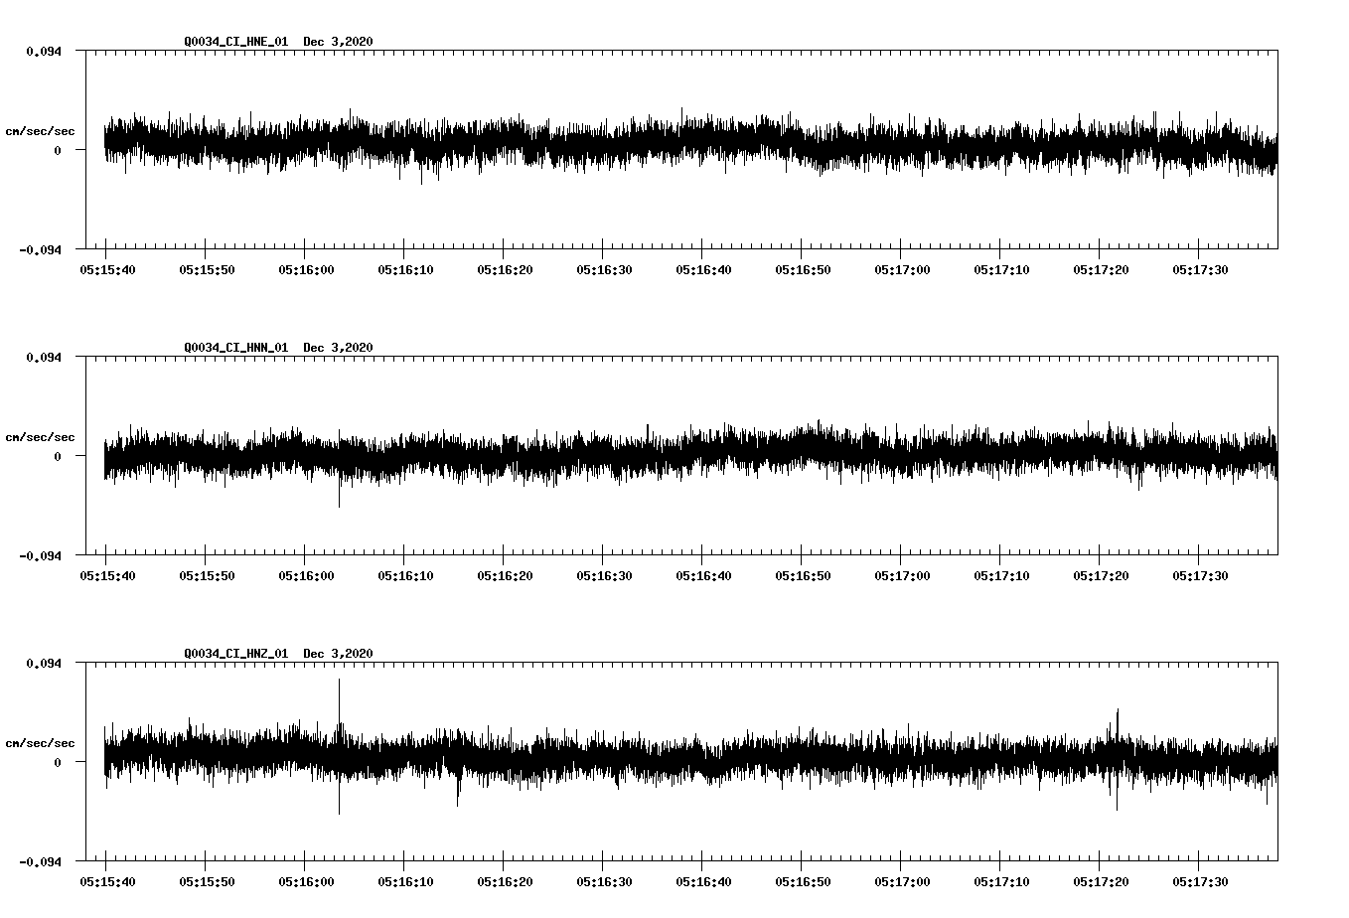Click the HNE waveform trace near 05:16:20
This screenshot has height=918, width=1349.
point(506,147)
